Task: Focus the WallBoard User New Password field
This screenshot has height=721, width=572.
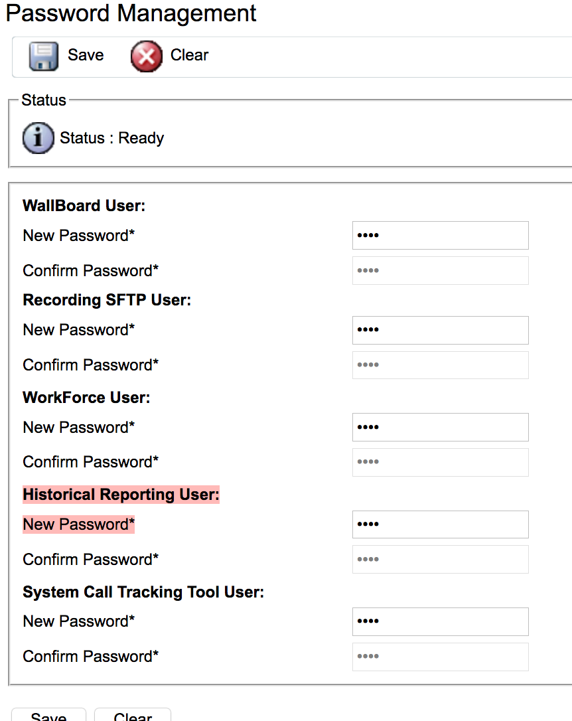Action: click(440, 236)
